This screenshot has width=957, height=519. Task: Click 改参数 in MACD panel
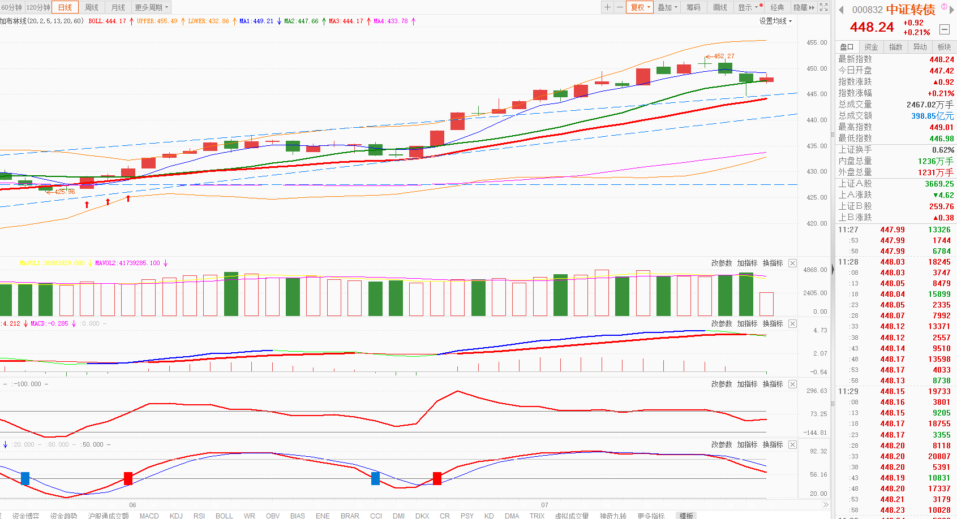tap(722, 324)
